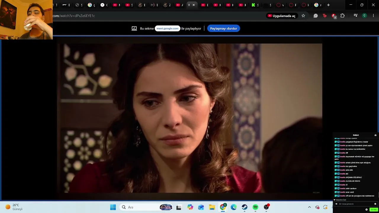Open chat settings gear icon
379x213 pixels.
367,209
